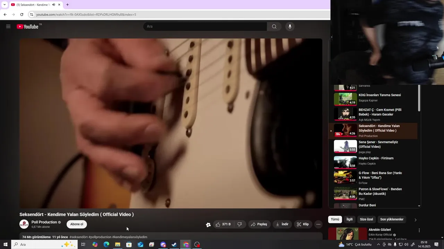Click the video player to pause playback

[171, 123]
